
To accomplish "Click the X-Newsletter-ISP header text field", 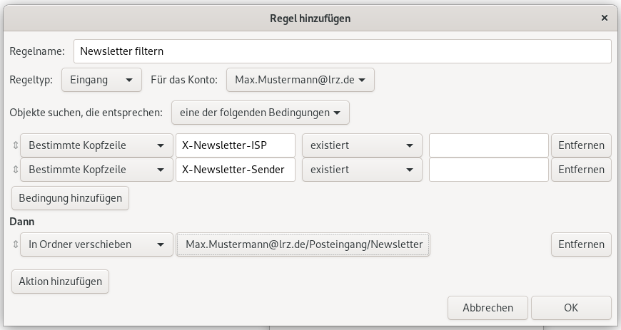I will point(235,145).
